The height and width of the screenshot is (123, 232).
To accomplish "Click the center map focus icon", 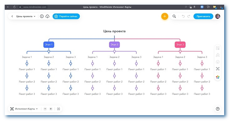I will pos(58,109).
